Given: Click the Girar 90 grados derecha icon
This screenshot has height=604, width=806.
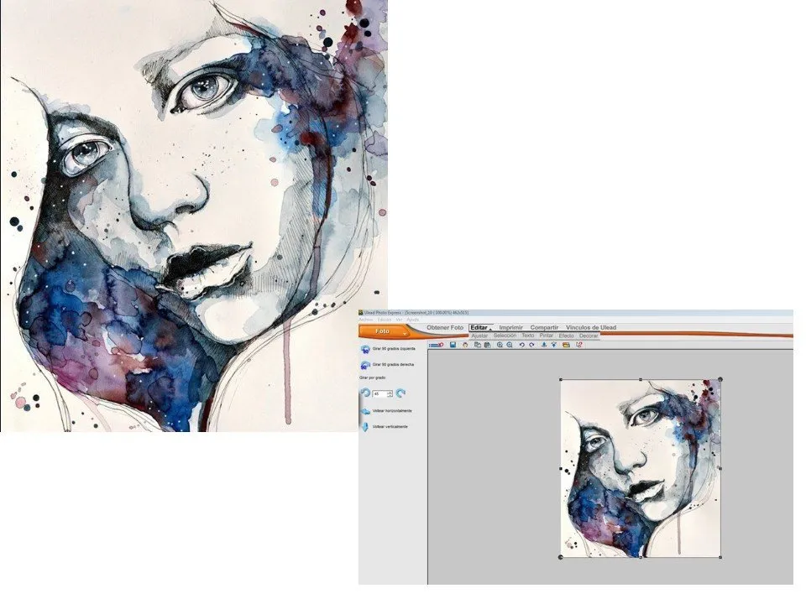Looking at the screenshot, I should pos(365,365).
